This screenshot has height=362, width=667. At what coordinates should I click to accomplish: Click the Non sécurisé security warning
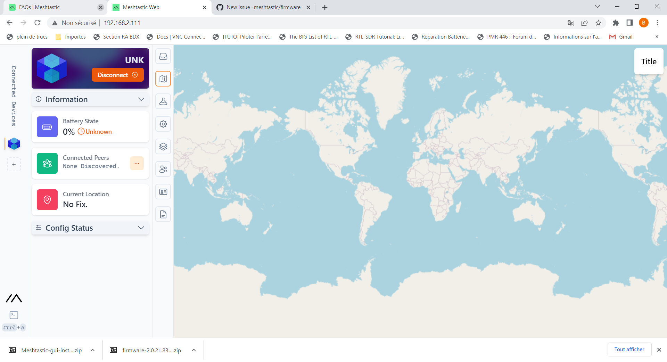pos(74,23)
